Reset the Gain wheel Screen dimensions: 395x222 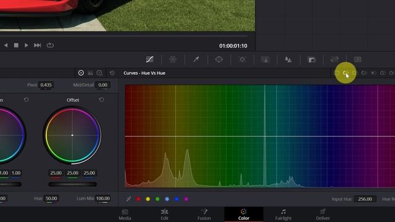coord(26,100)
